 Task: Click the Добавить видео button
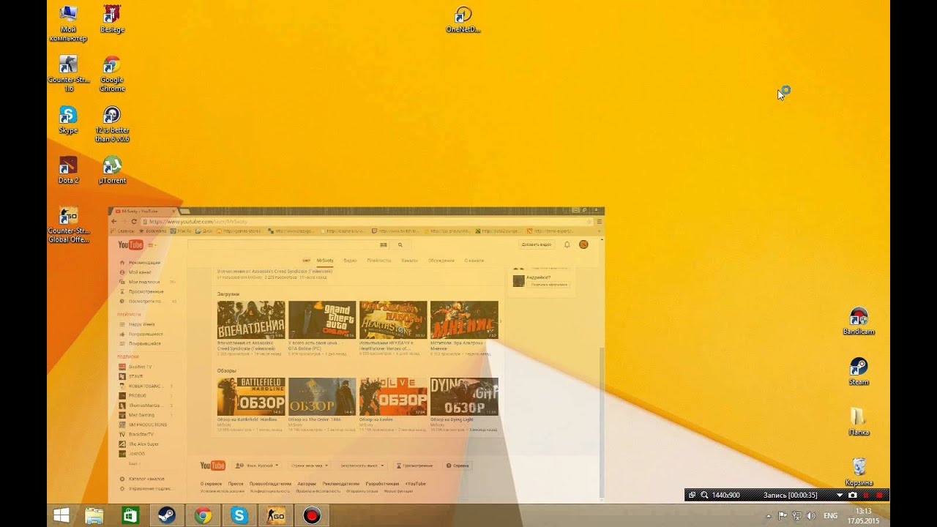point(537,244)
